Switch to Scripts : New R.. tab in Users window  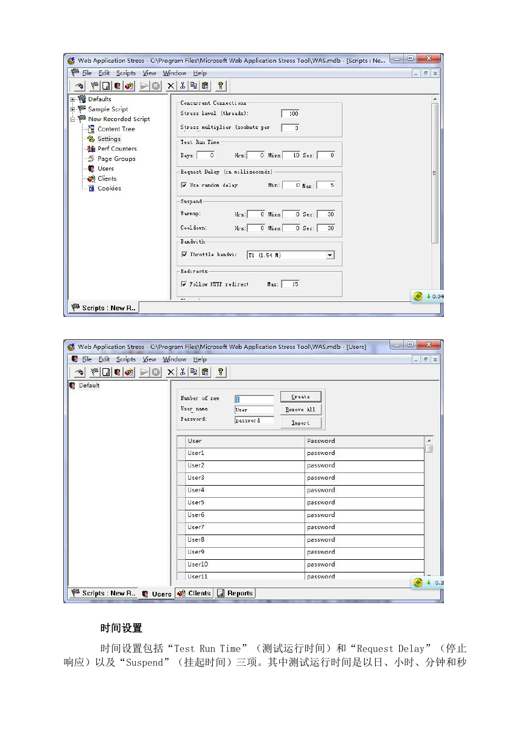tap(103, 594)
